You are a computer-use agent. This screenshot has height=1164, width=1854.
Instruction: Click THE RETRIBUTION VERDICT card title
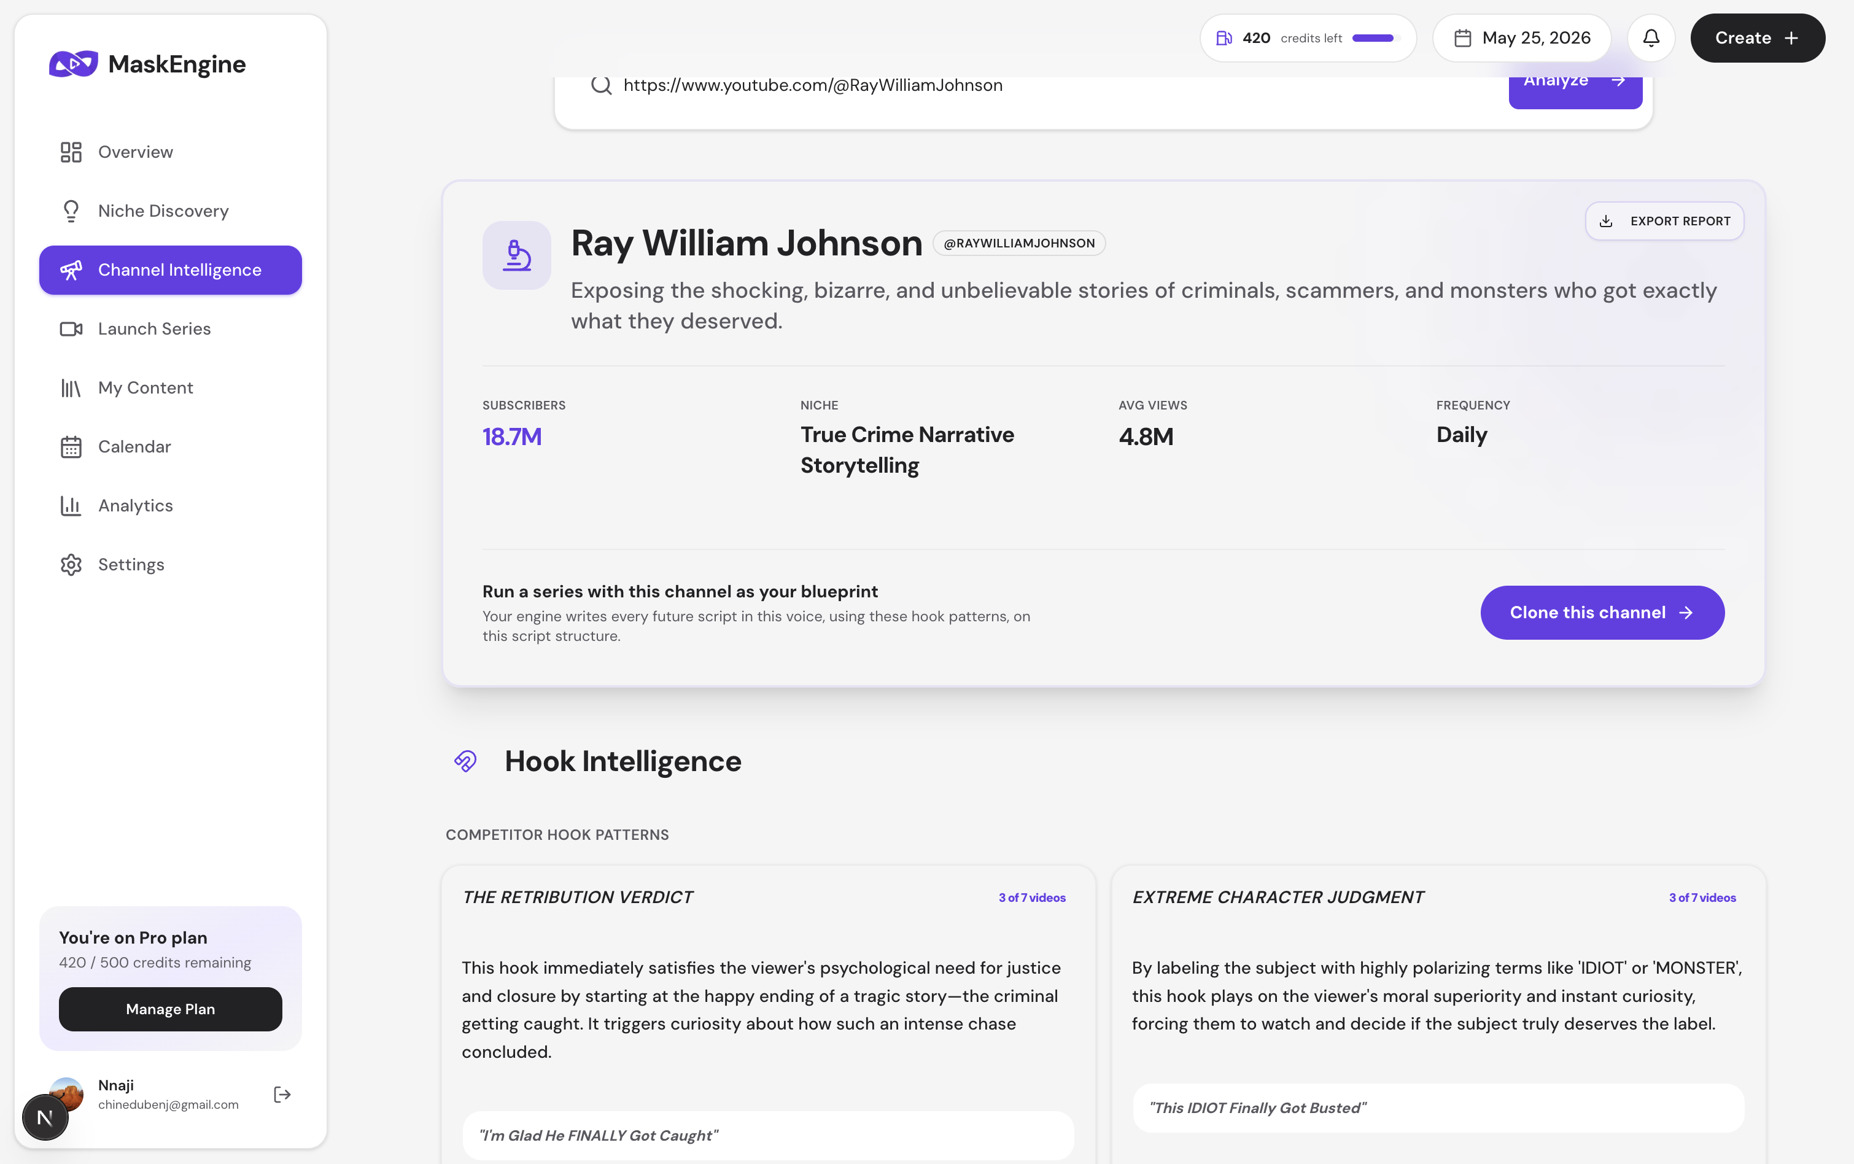[x=577, y=898]
